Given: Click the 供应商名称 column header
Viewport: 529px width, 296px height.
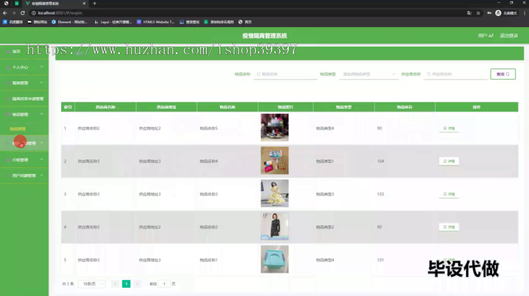Looking at the screenshot, I should coord(105,107).
